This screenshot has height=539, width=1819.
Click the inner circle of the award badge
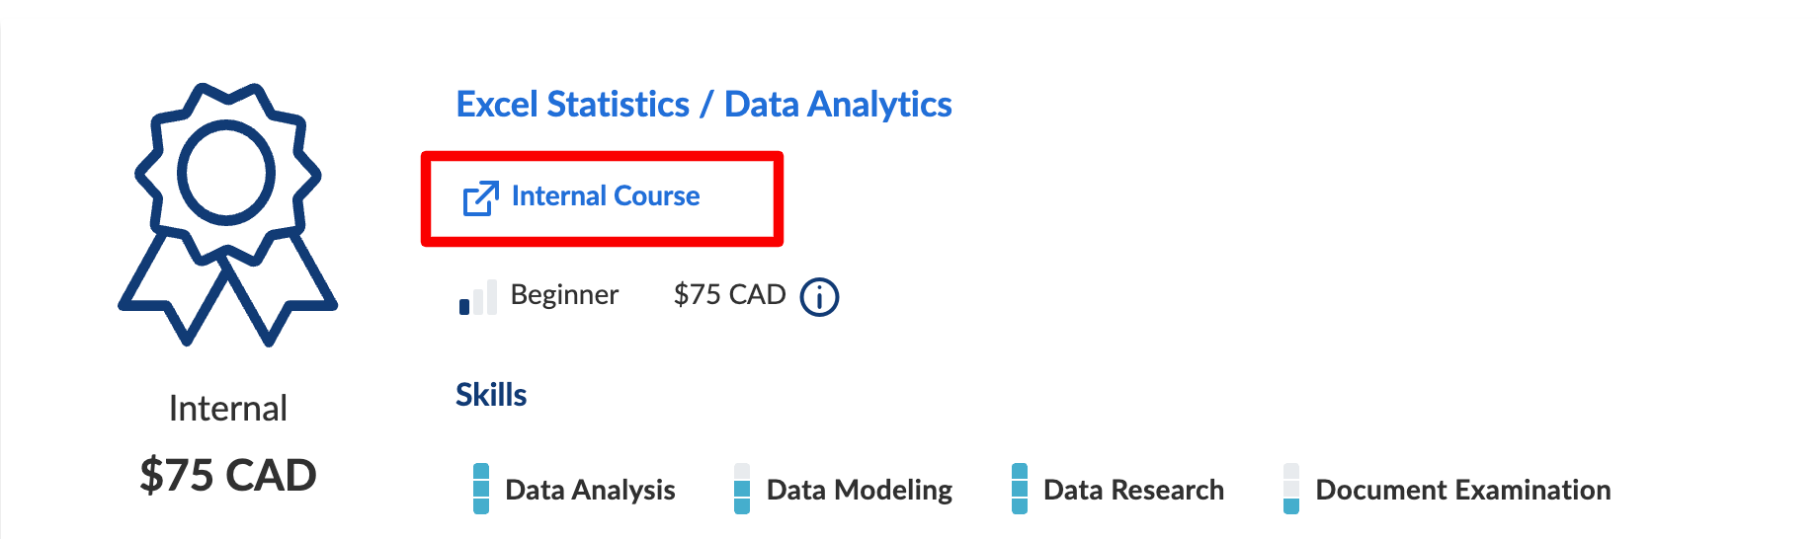pos(226,173)
